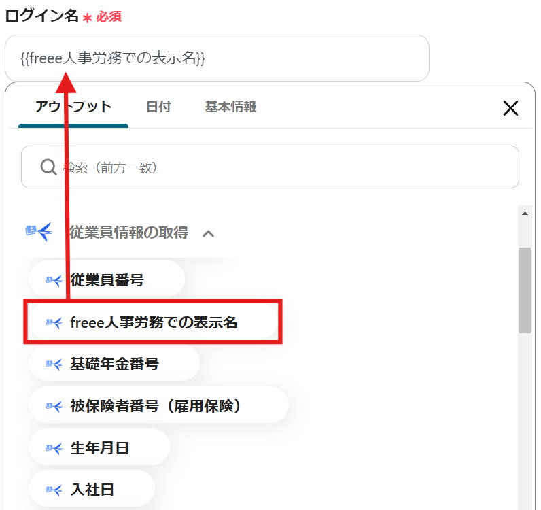Click the magnifier search icon
The height and width of the screenshot is (510, 541).
(x=49, y=167)
